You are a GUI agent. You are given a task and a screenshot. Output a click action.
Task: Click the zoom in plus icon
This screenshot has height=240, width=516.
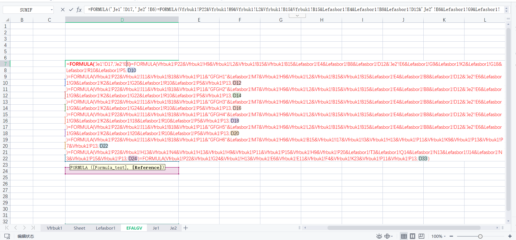(x=510, y=236)
